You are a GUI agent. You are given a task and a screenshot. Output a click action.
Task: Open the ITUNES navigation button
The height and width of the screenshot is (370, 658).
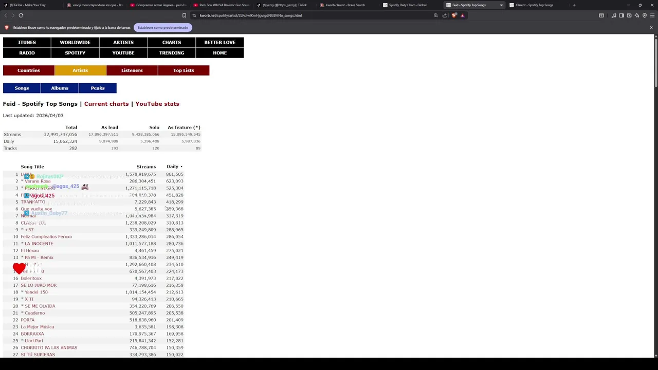(x=27, y=42)
